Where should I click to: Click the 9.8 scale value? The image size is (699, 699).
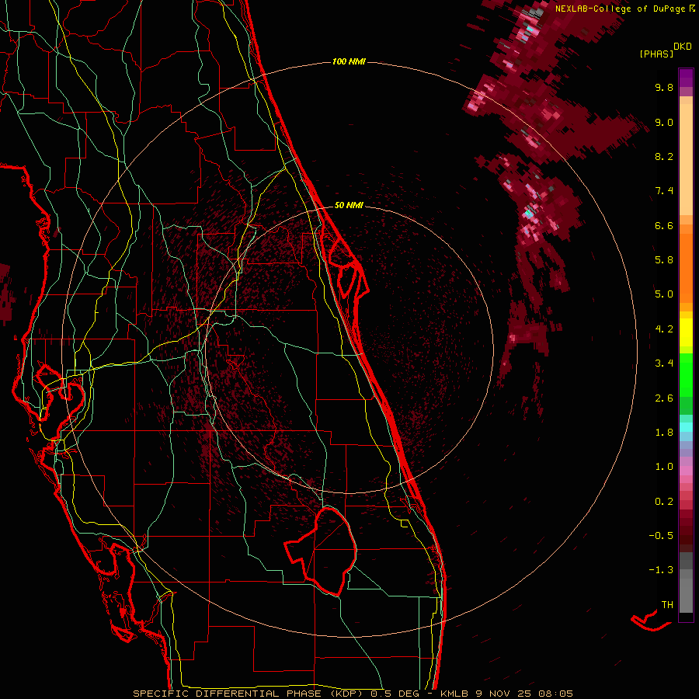pos(664,87)
